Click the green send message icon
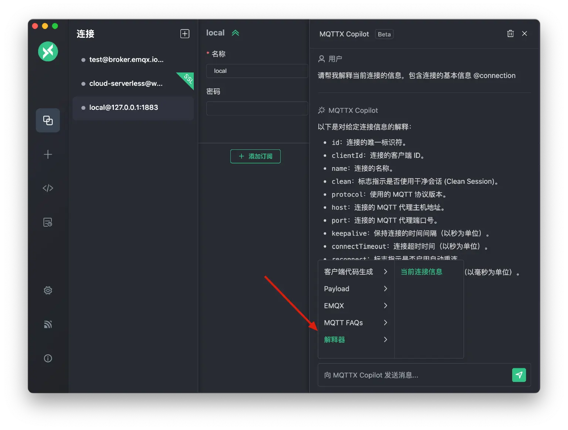The image size is (568, 430). tap(519, 375)
